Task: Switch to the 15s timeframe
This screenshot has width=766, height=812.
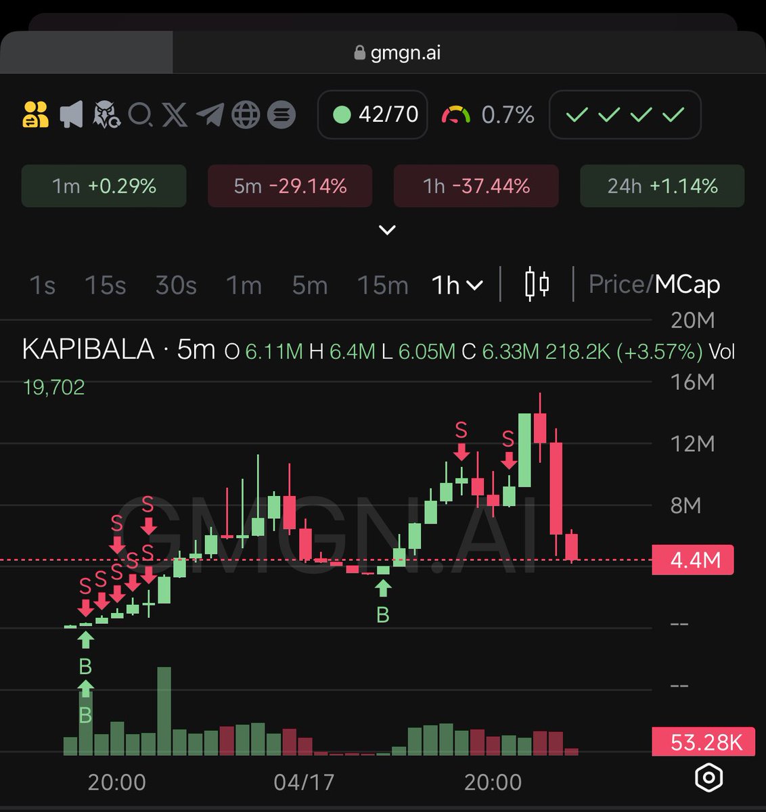Action: coord(105,285)
